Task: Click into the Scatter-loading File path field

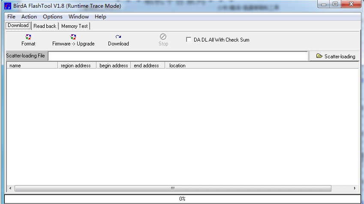Action: (x=178, y=56)
